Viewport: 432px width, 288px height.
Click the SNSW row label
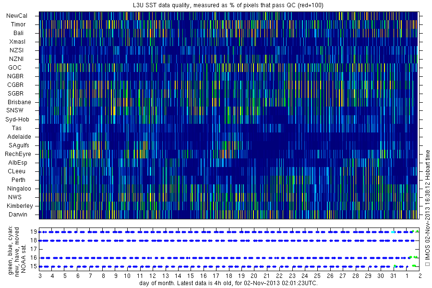15,110
